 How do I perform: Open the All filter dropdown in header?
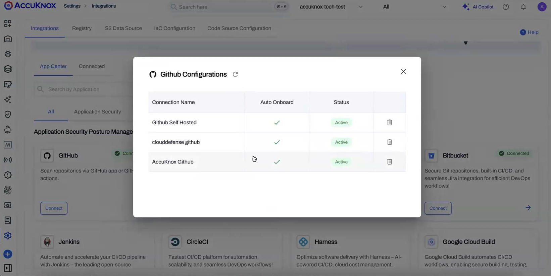pyautogui.click(x=414, y=7)
